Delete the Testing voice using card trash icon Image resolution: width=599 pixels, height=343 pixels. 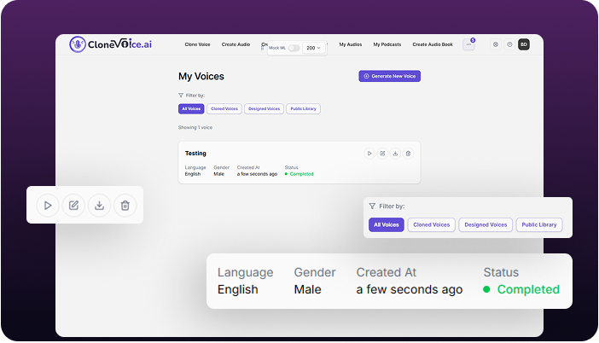(408, 154)
